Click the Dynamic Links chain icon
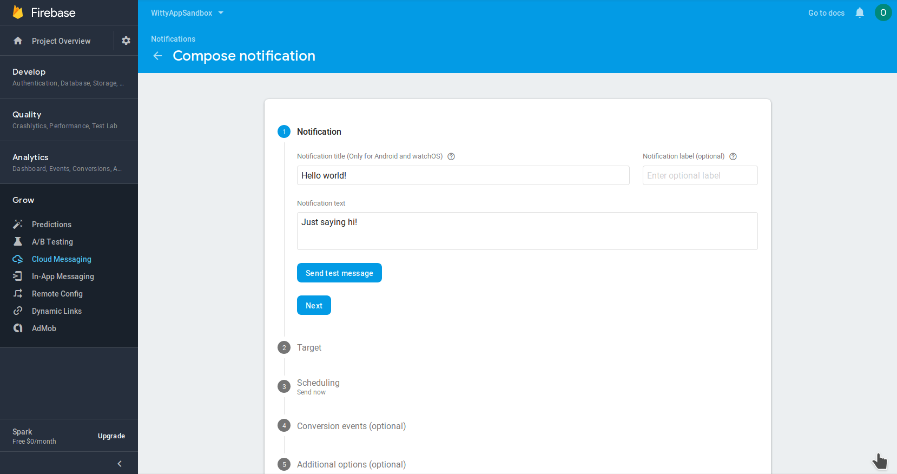 point(18,311)
